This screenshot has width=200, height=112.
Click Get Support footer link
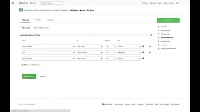(x=175, y=104)
